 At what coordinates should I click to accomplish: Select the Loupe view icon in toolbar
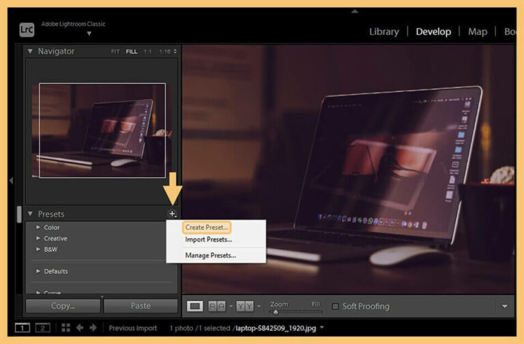click(x=195, y=306)
